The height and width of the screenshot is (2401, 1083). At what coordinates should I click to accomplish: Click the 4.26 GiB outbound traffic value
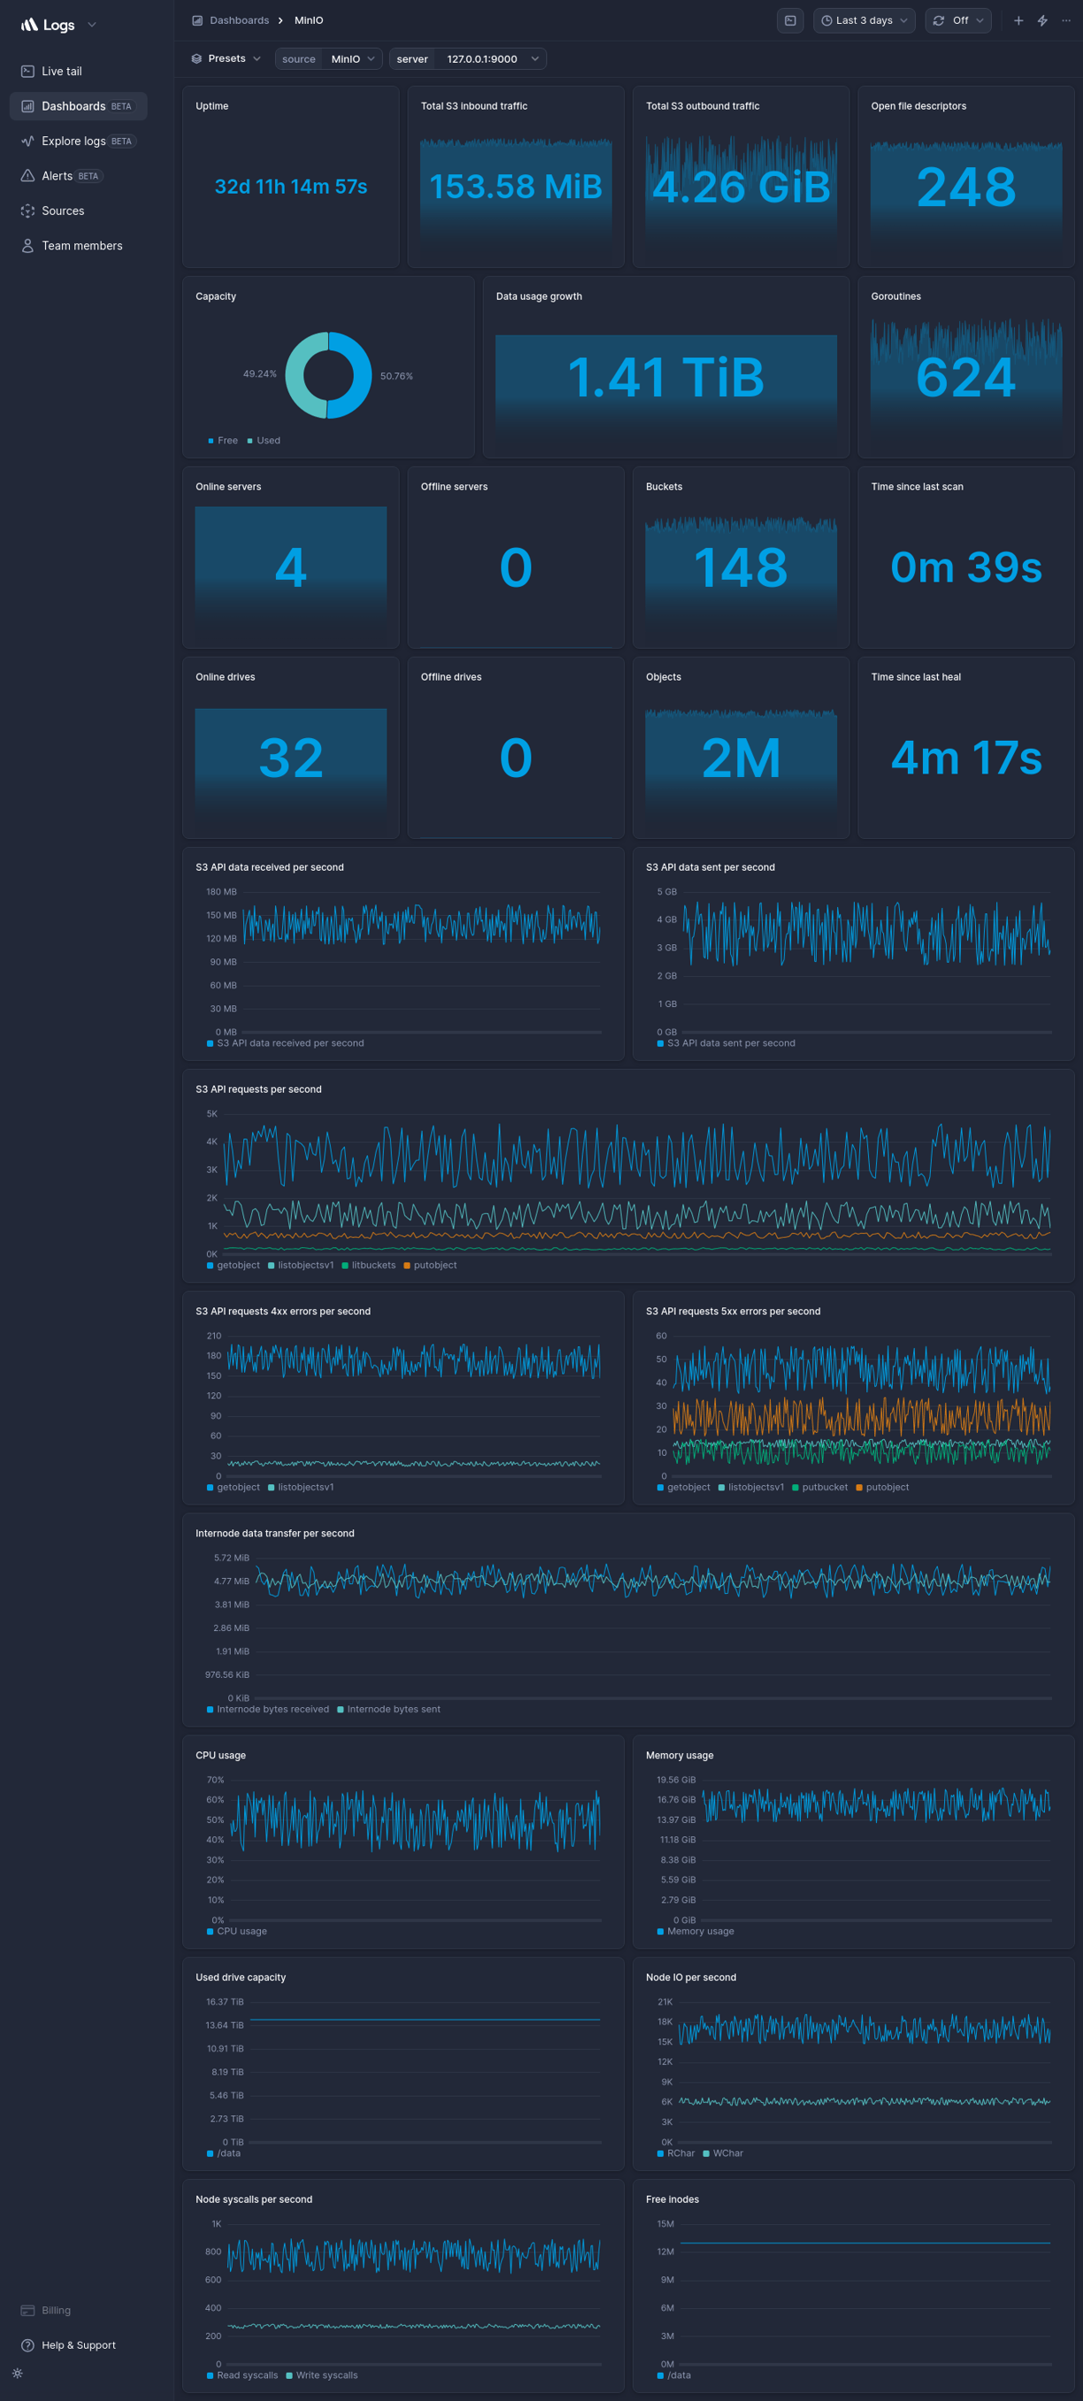[x=741, y=187]
